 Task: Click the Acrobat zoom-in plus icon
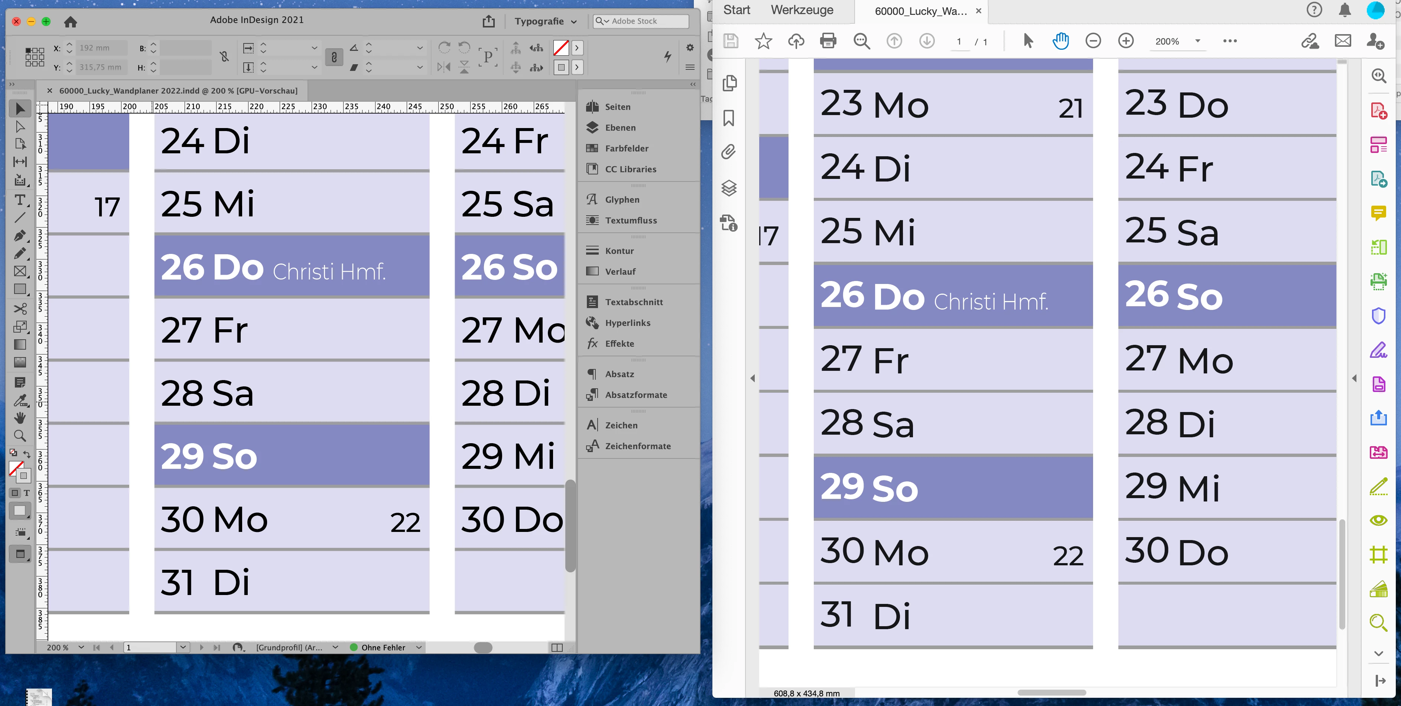tap(1125, 41)
